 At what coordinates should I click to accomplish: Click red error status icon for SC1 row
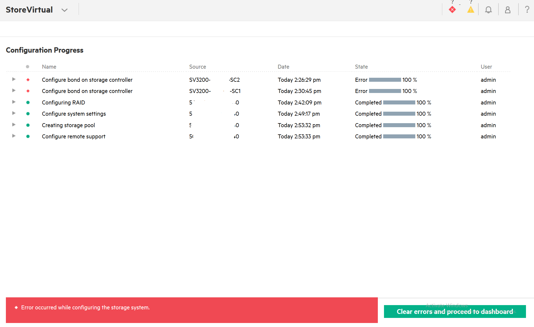click(x=28, y=91)
